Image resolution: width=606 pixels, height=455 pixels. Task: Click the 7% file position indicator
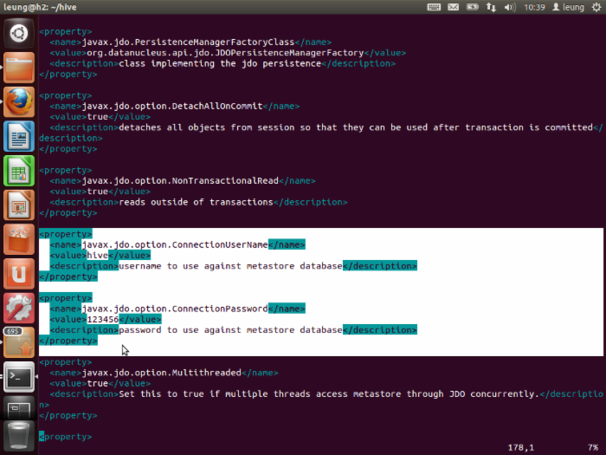[x=593, y=448]
